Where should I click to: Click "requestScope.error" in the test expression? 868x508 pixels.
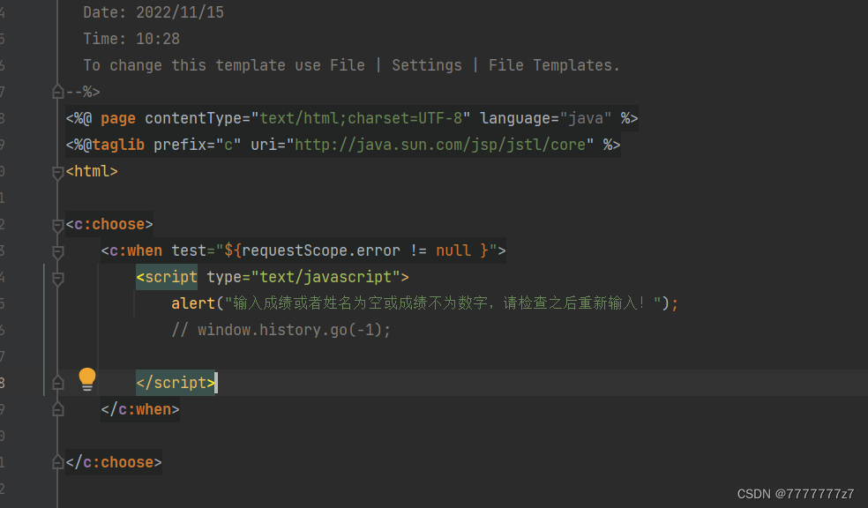[321, 250]
